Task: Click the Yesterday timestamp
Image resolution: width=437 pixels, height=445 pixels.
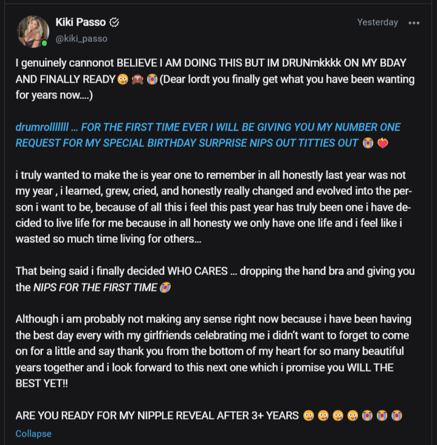Action: [x=377, y=22]
